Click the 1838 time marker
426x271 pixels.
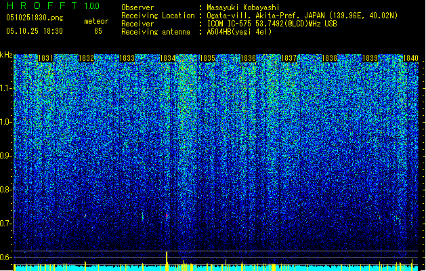[330, 58]
